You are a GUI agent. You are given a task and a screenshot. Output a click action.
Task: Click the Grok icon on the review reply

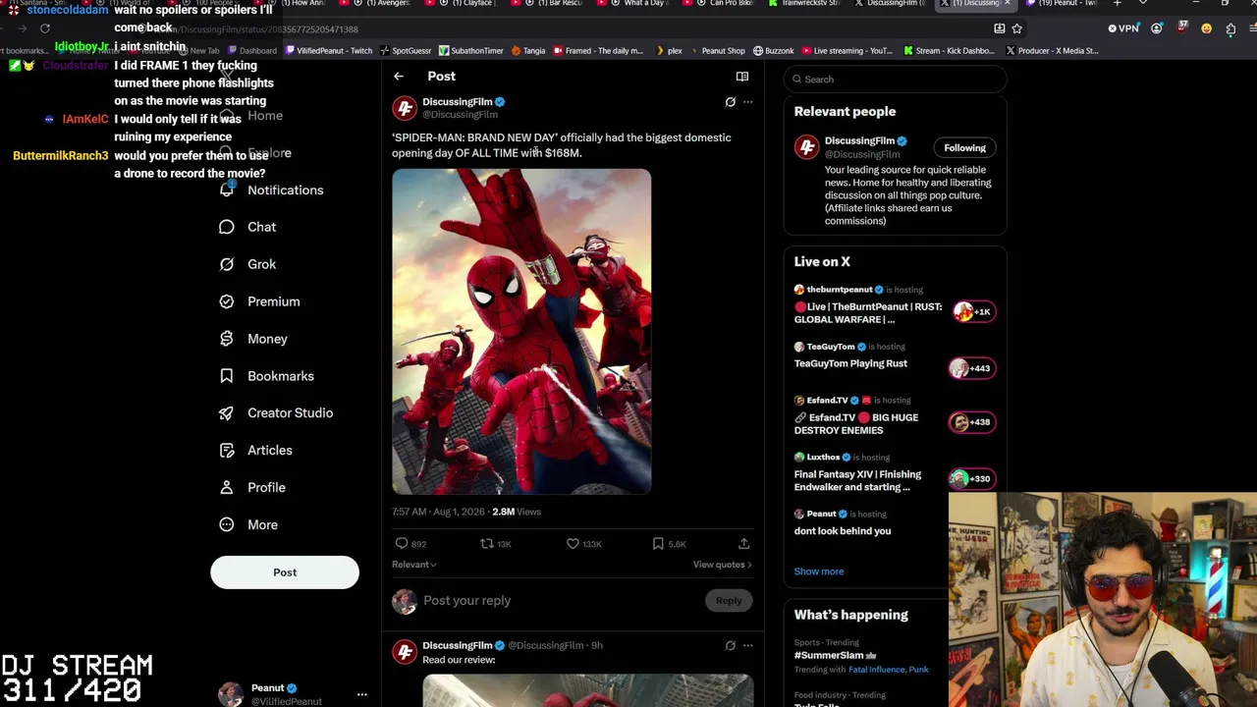click(x=730, y=646)
